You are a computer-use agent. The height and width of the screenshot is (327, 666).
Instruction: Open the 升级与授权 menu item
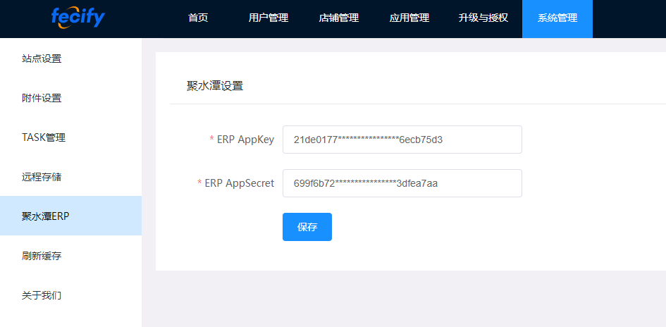[x=483, y=18]
